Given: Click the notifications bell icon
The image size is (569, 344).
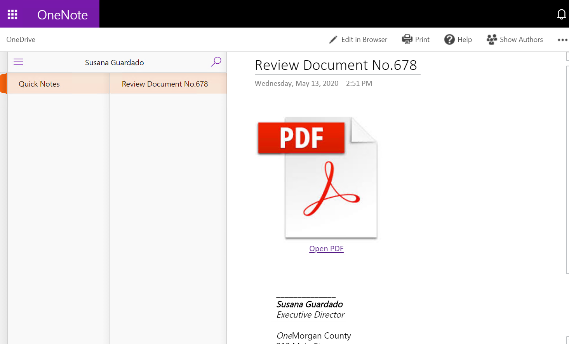Looking at the screenshot, I should 561,14.
